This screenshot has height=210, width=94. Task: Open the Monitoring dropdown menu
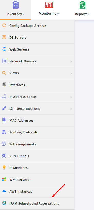[49, 13]
